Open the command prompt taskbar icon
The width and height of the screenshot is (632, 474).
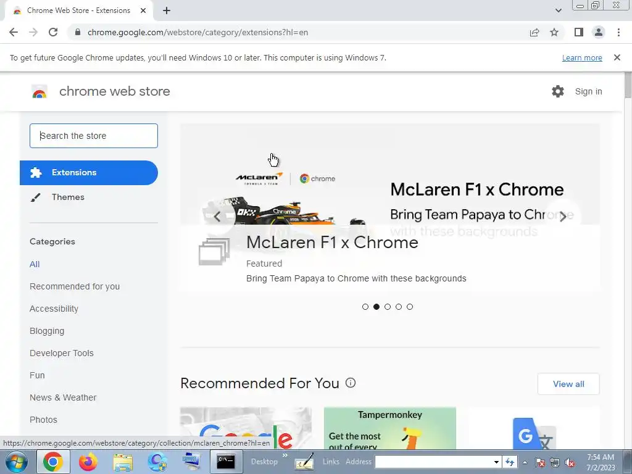[x=226, y=462]
